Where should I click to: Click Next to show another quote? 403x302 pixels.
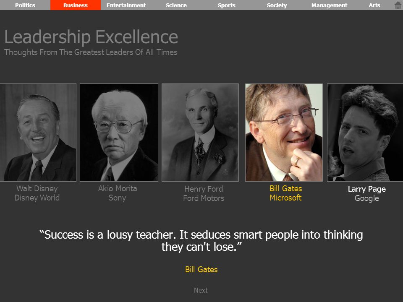[x=201, y=290]
